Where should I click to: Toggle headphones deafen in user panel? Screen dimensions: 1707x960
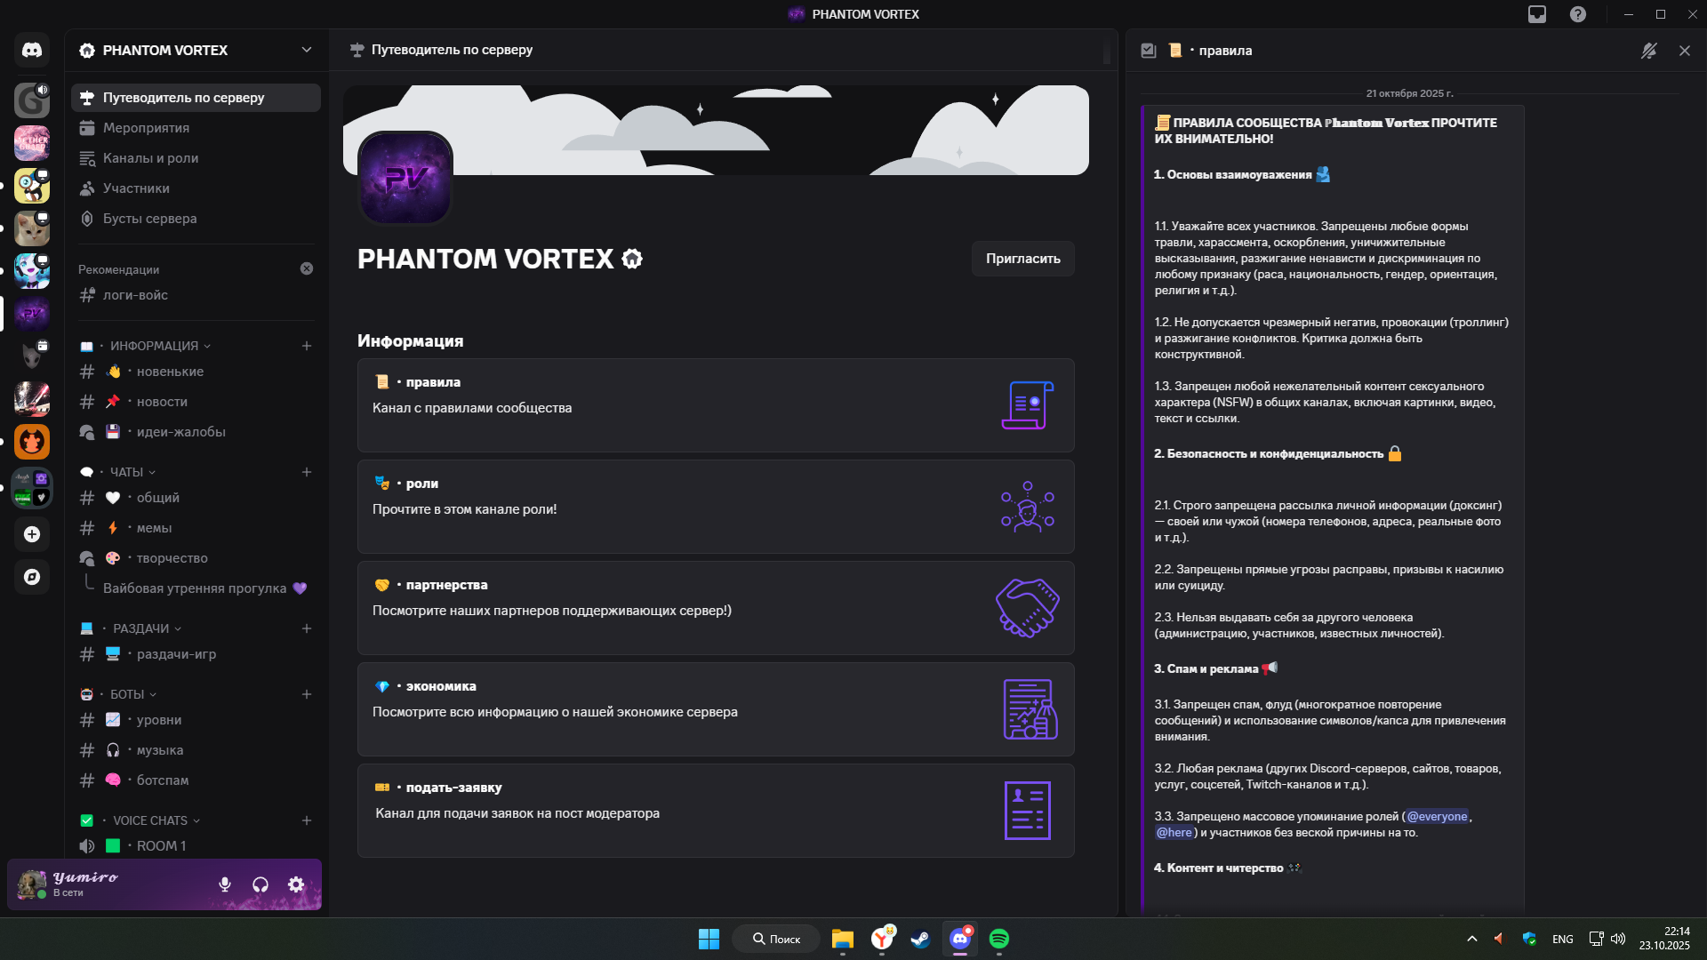pyautogui.click(x=260, y=884)
